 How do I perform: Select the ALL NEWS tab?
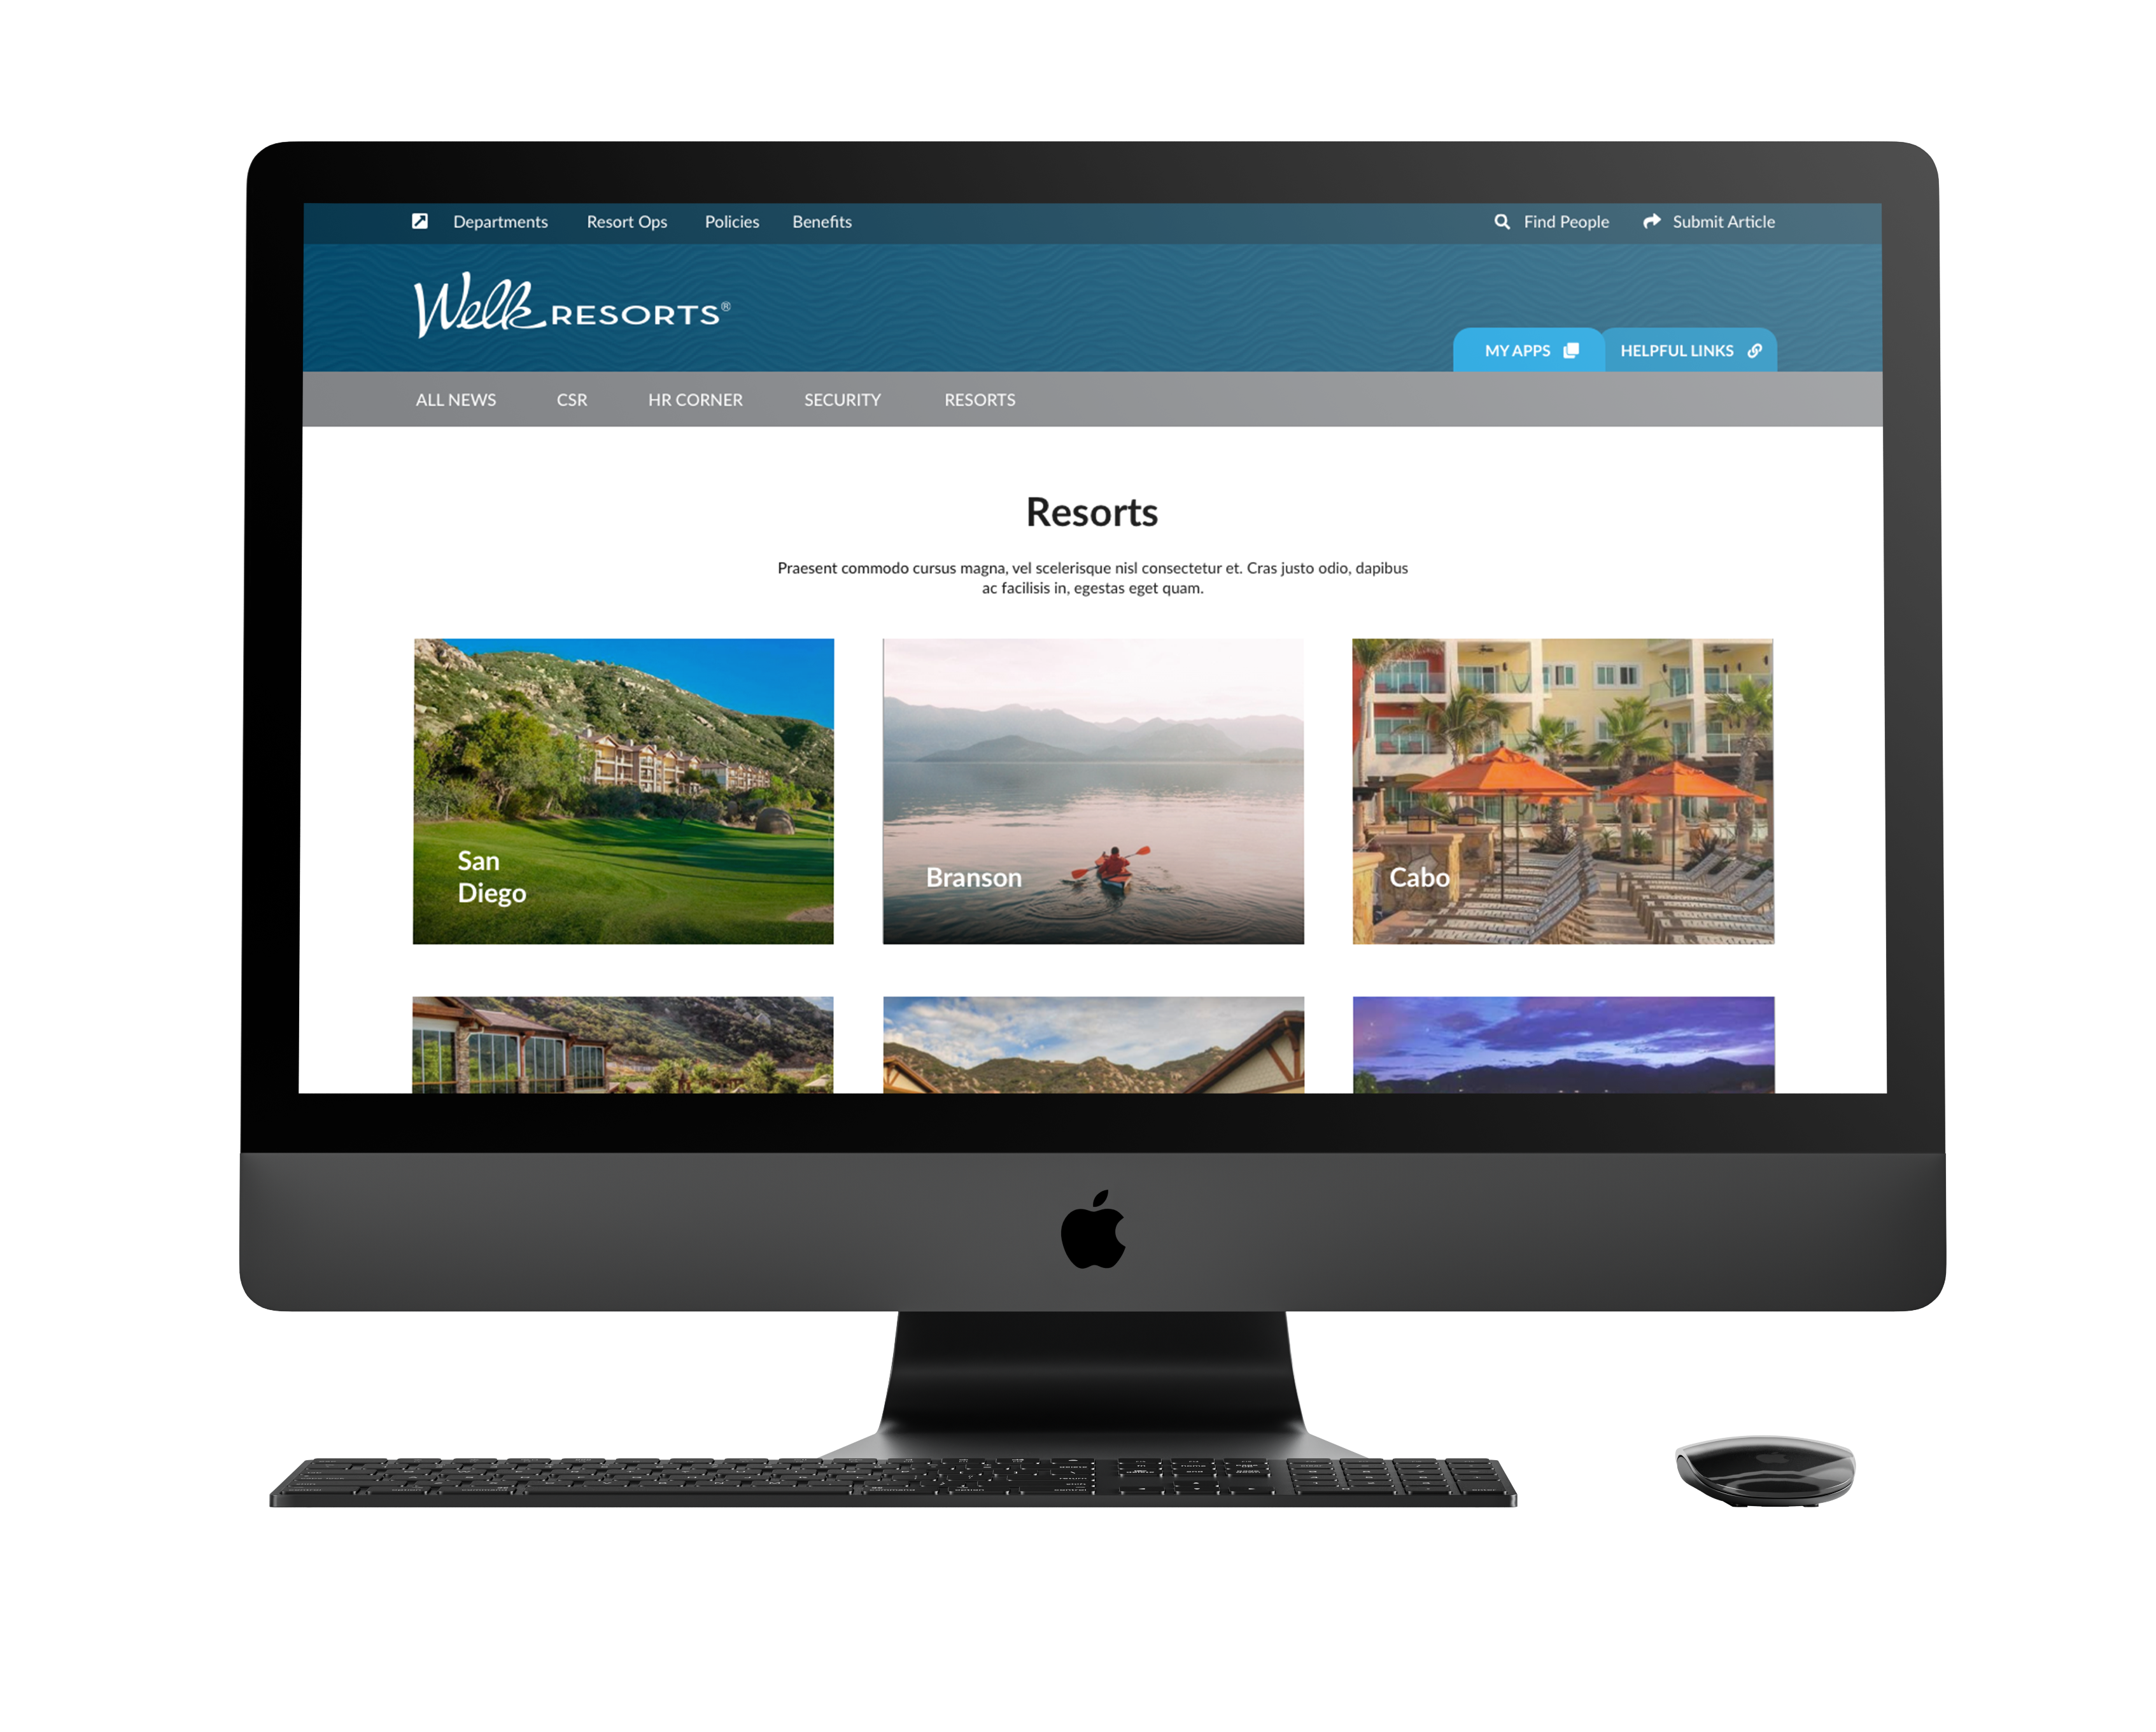click(456, 399)
